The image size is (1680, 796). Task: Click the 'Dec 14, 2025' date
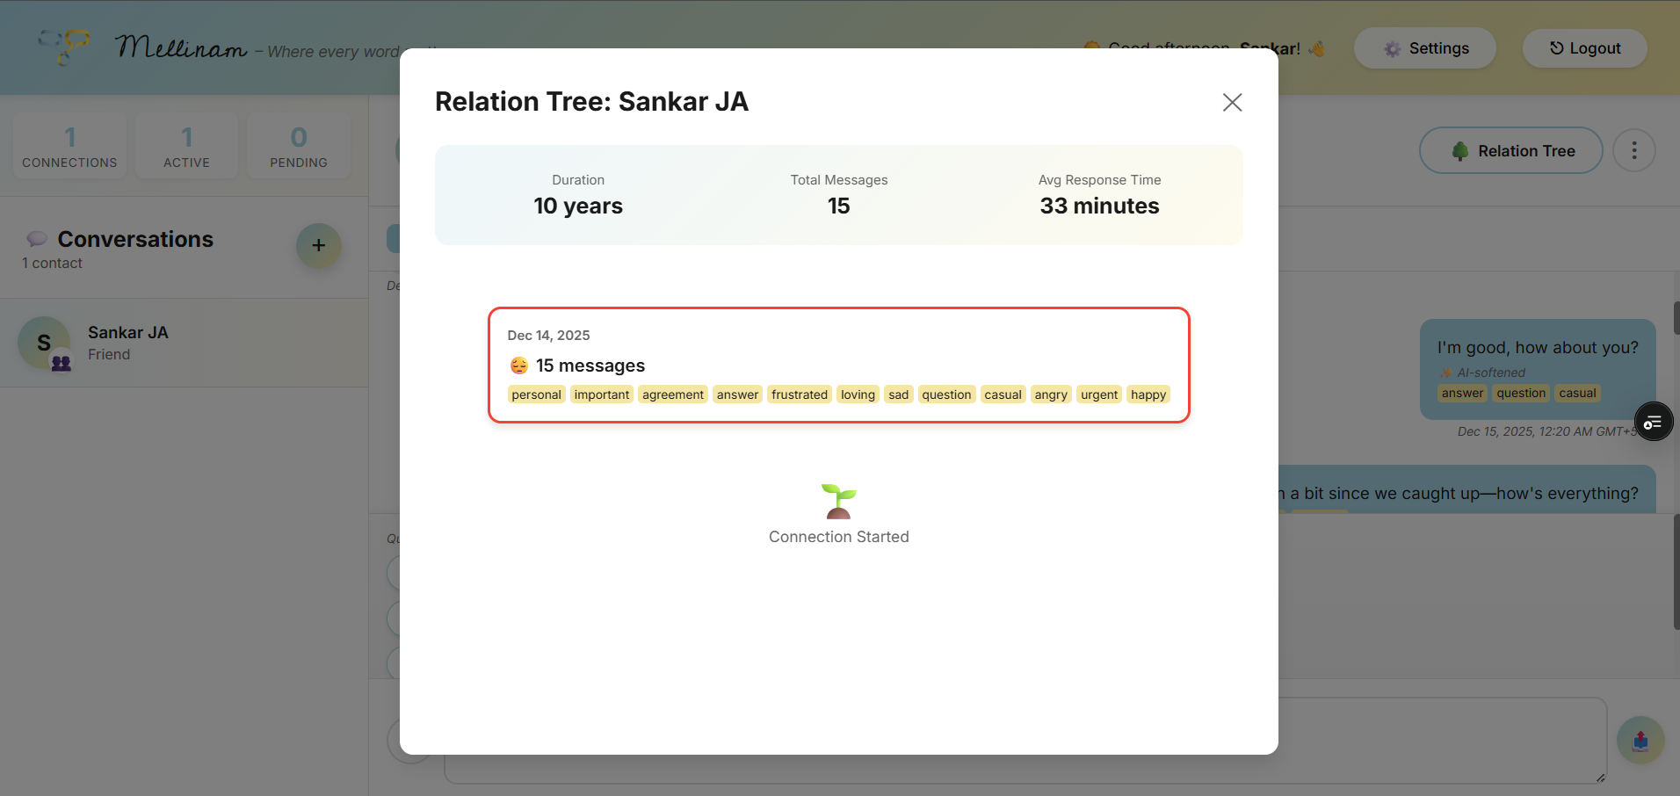(x=548, y=336)
